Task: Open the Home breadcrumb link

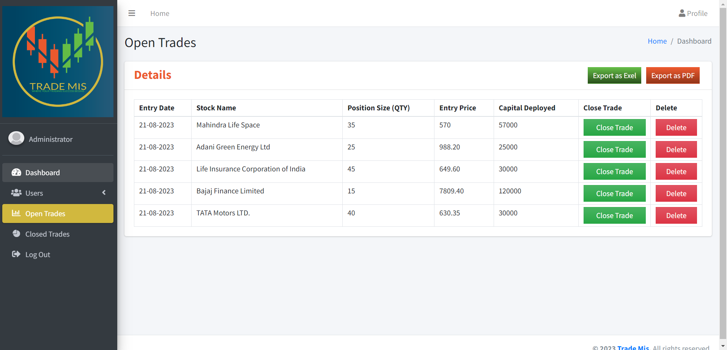Action: tap(657, 41)
